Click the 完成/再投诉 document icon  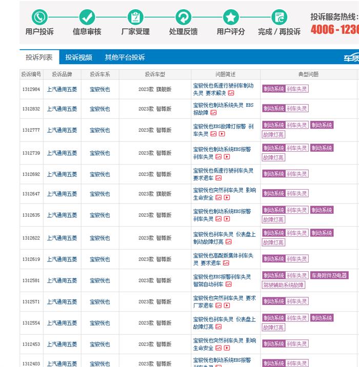(279, 17)
